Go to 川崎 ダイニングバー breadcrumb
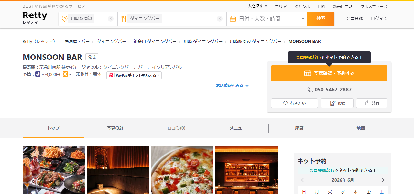The height and width of the screenshot is (194, 414). click(x=203, y=41)
